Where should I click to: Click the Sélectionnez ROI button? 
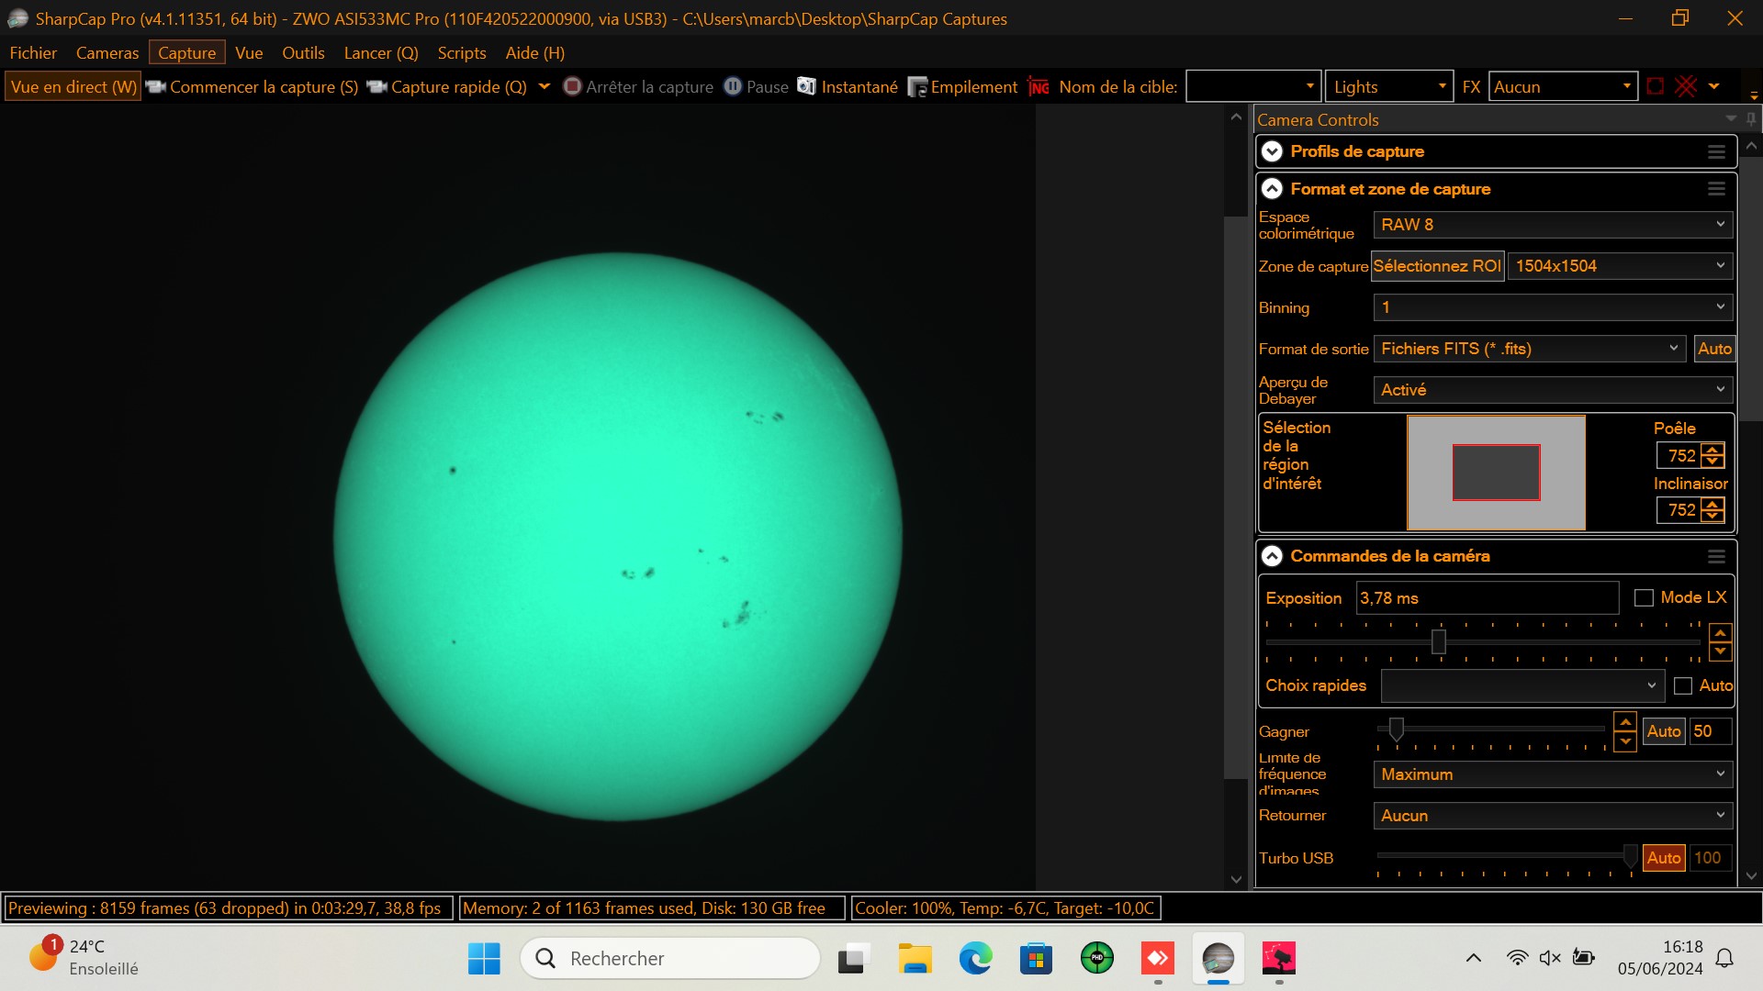tap(1437, 266)
